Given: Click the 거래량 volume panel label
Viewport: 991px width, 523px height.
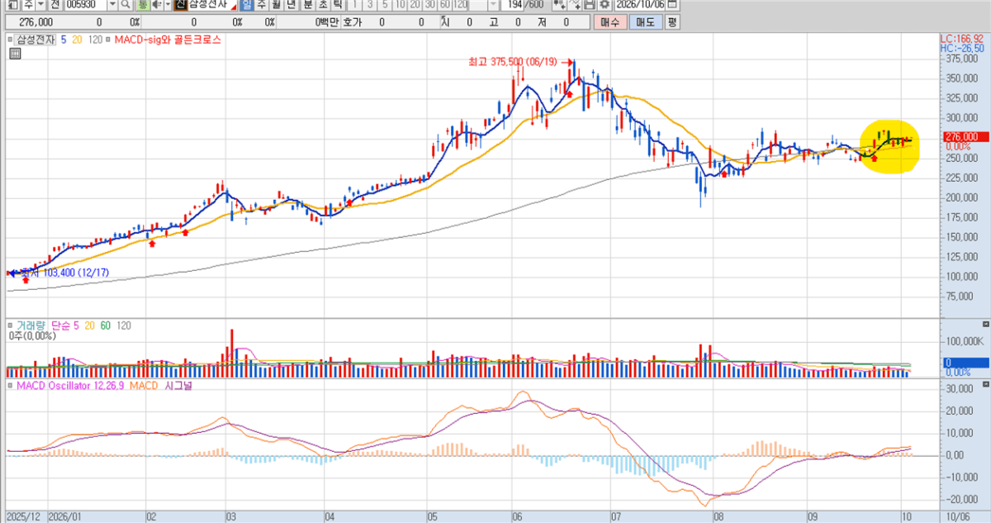Looking at the screenshot, I should click(x=32, y=325).
